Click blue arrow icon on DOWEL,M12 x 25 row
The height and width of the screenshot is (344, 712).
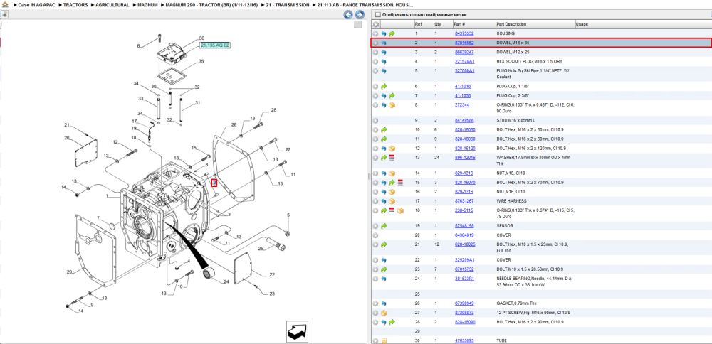(384, 52)
